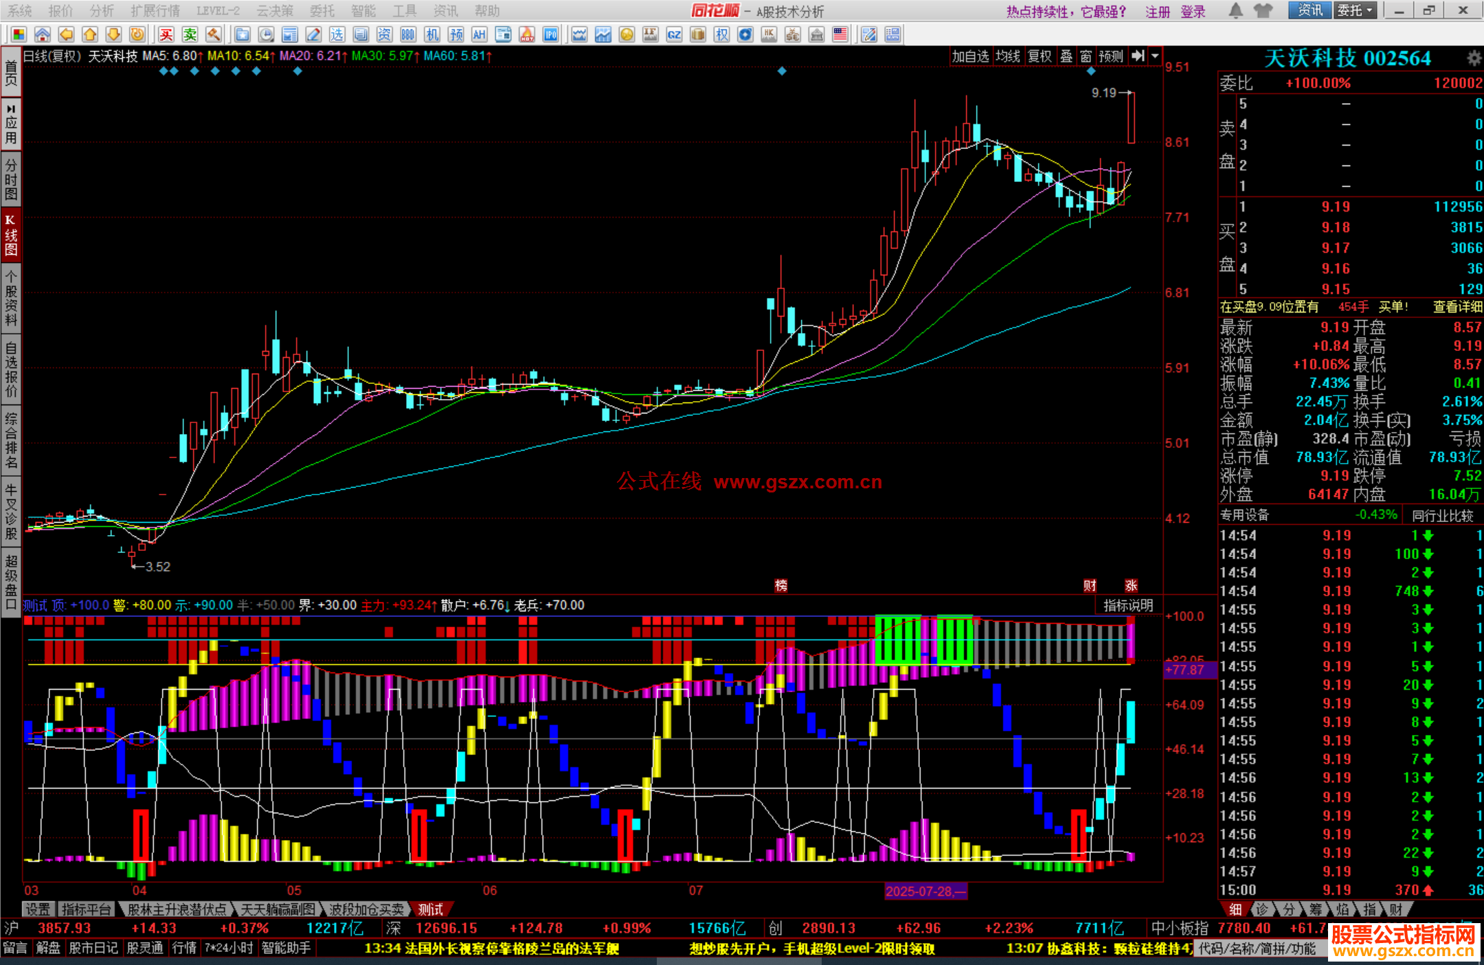Toggle the 复权 price adjustment button
The width and height of the screenshot is (1484, 965).
point(1039,56)
